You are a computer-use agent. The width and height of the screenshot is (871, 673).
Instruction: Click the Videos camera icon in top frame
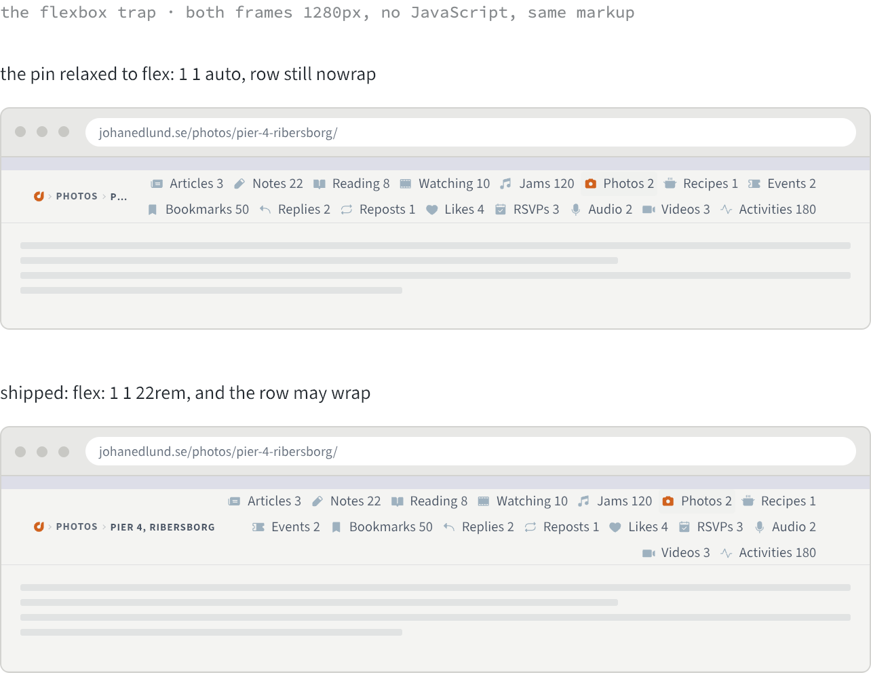click(x=649, y=210)
